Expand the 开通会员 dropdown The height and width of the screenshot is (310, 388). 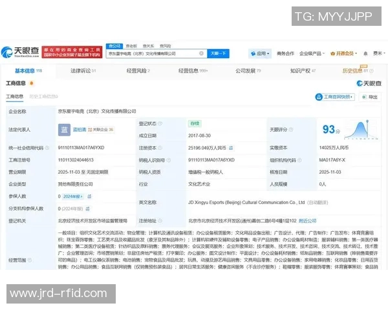pyautogui.click(x=344, y=54)
